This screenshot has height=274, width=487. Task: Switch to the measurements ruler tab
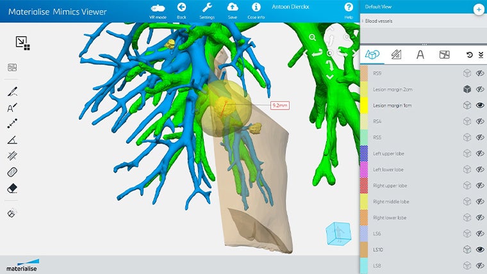tap(396, 55)
